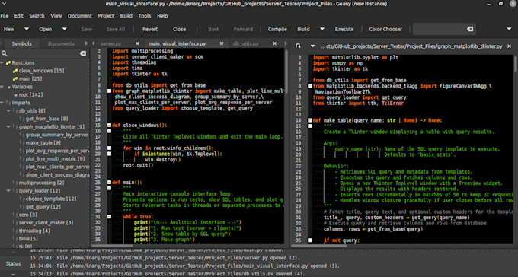Click the root [142] variable icon
518x277 pixels.
(x=15, y=95)
